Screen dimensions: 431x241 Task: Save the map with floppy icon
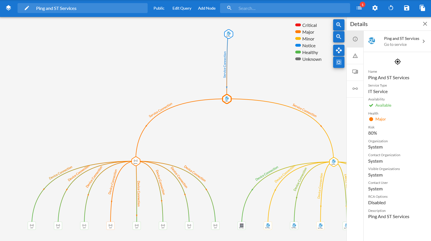[x=407, y=8]
